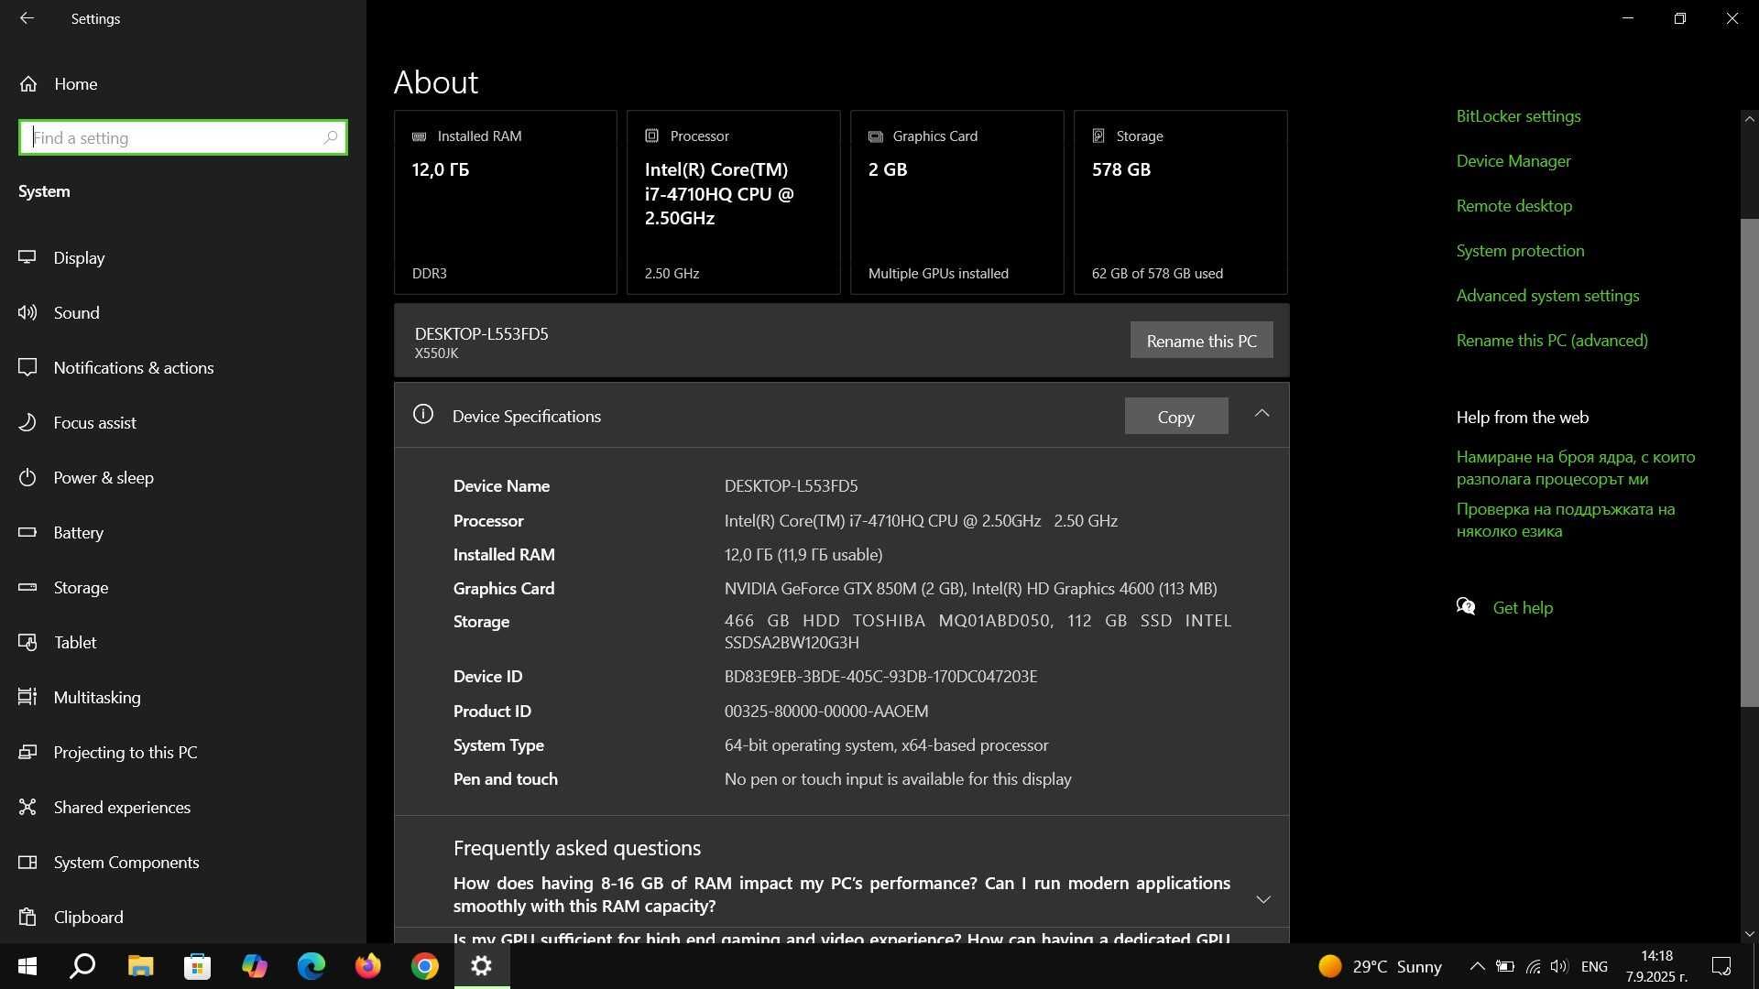This screenshot has height=989, width=1759.
Task: Click the network Wi-Fi tray icon
Action: tap(1533, 966)
